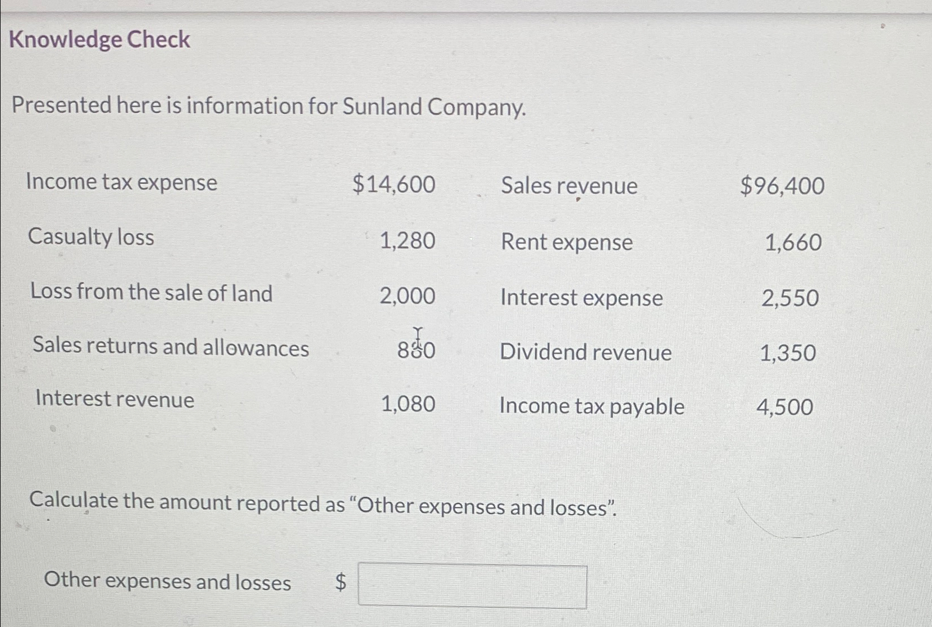Click the Sales revenue label
932x627 pixels.
click(x=569, y=186)
